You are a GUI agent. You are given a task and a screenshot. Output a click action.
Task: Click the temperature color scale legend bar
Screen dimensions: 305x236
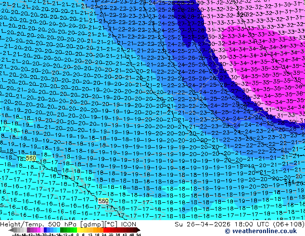(x=75, y=230)
